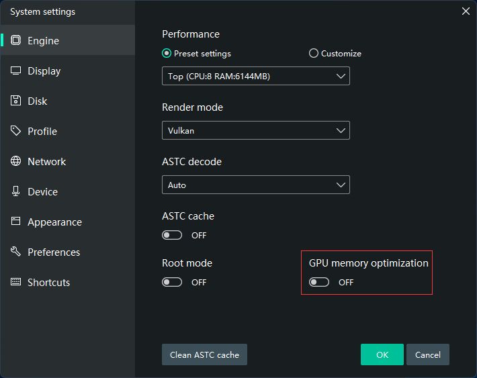Open the performance preset dropdown
The height and width of the screenshot is (378, 477).
[x=255, y=77]
